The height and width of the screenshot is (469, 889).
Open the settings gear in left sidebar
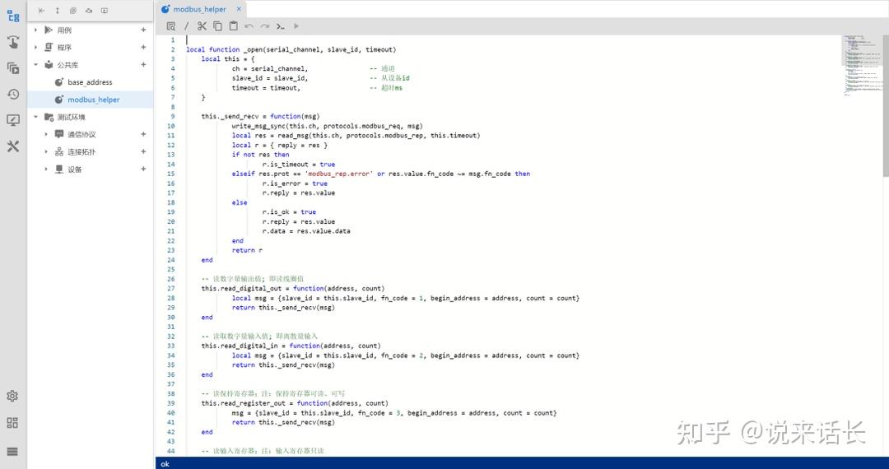[12, 396]
